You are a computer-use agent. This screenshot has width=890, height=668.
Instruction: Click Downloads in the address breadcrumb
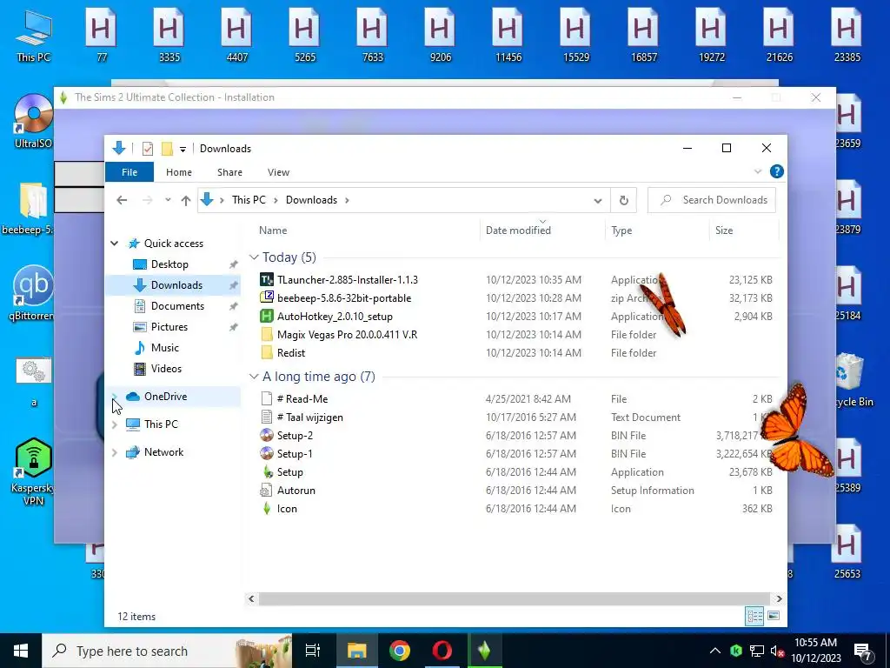point(311,200)
